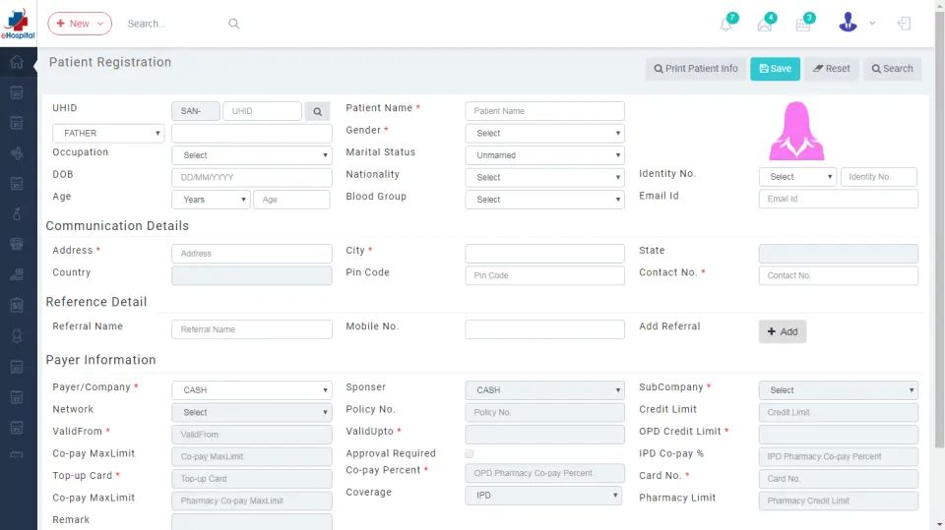This screenshot has width=945, height=530.
Task: Click the pink patient photo placeholder
Action: (x=796, y=131)
